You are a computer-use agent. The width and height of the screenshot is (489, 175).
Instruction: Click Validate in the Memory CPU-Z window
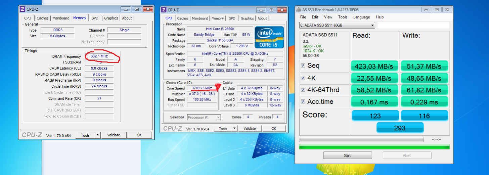(x=114, y=135)
